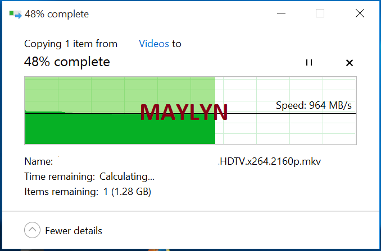Click the light green throughput history region

(120, 95)
